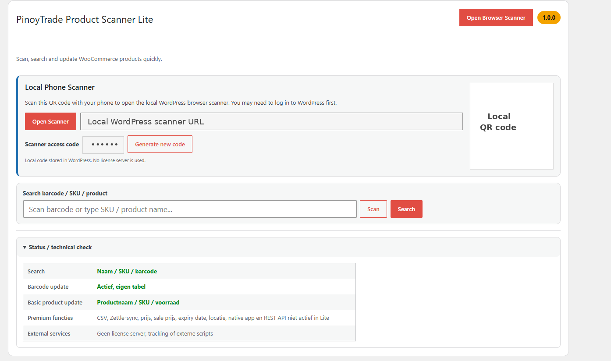
Task: Click the 'Geen license server' status text
Action: 155,333
